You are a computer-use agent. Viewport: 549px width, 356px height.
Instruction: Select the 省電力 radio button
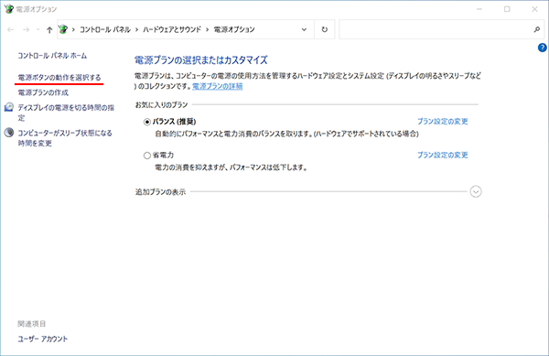click(147, 156)
